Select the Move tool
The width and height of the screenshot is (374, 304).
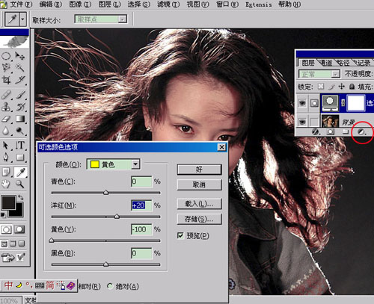[20, 55]
